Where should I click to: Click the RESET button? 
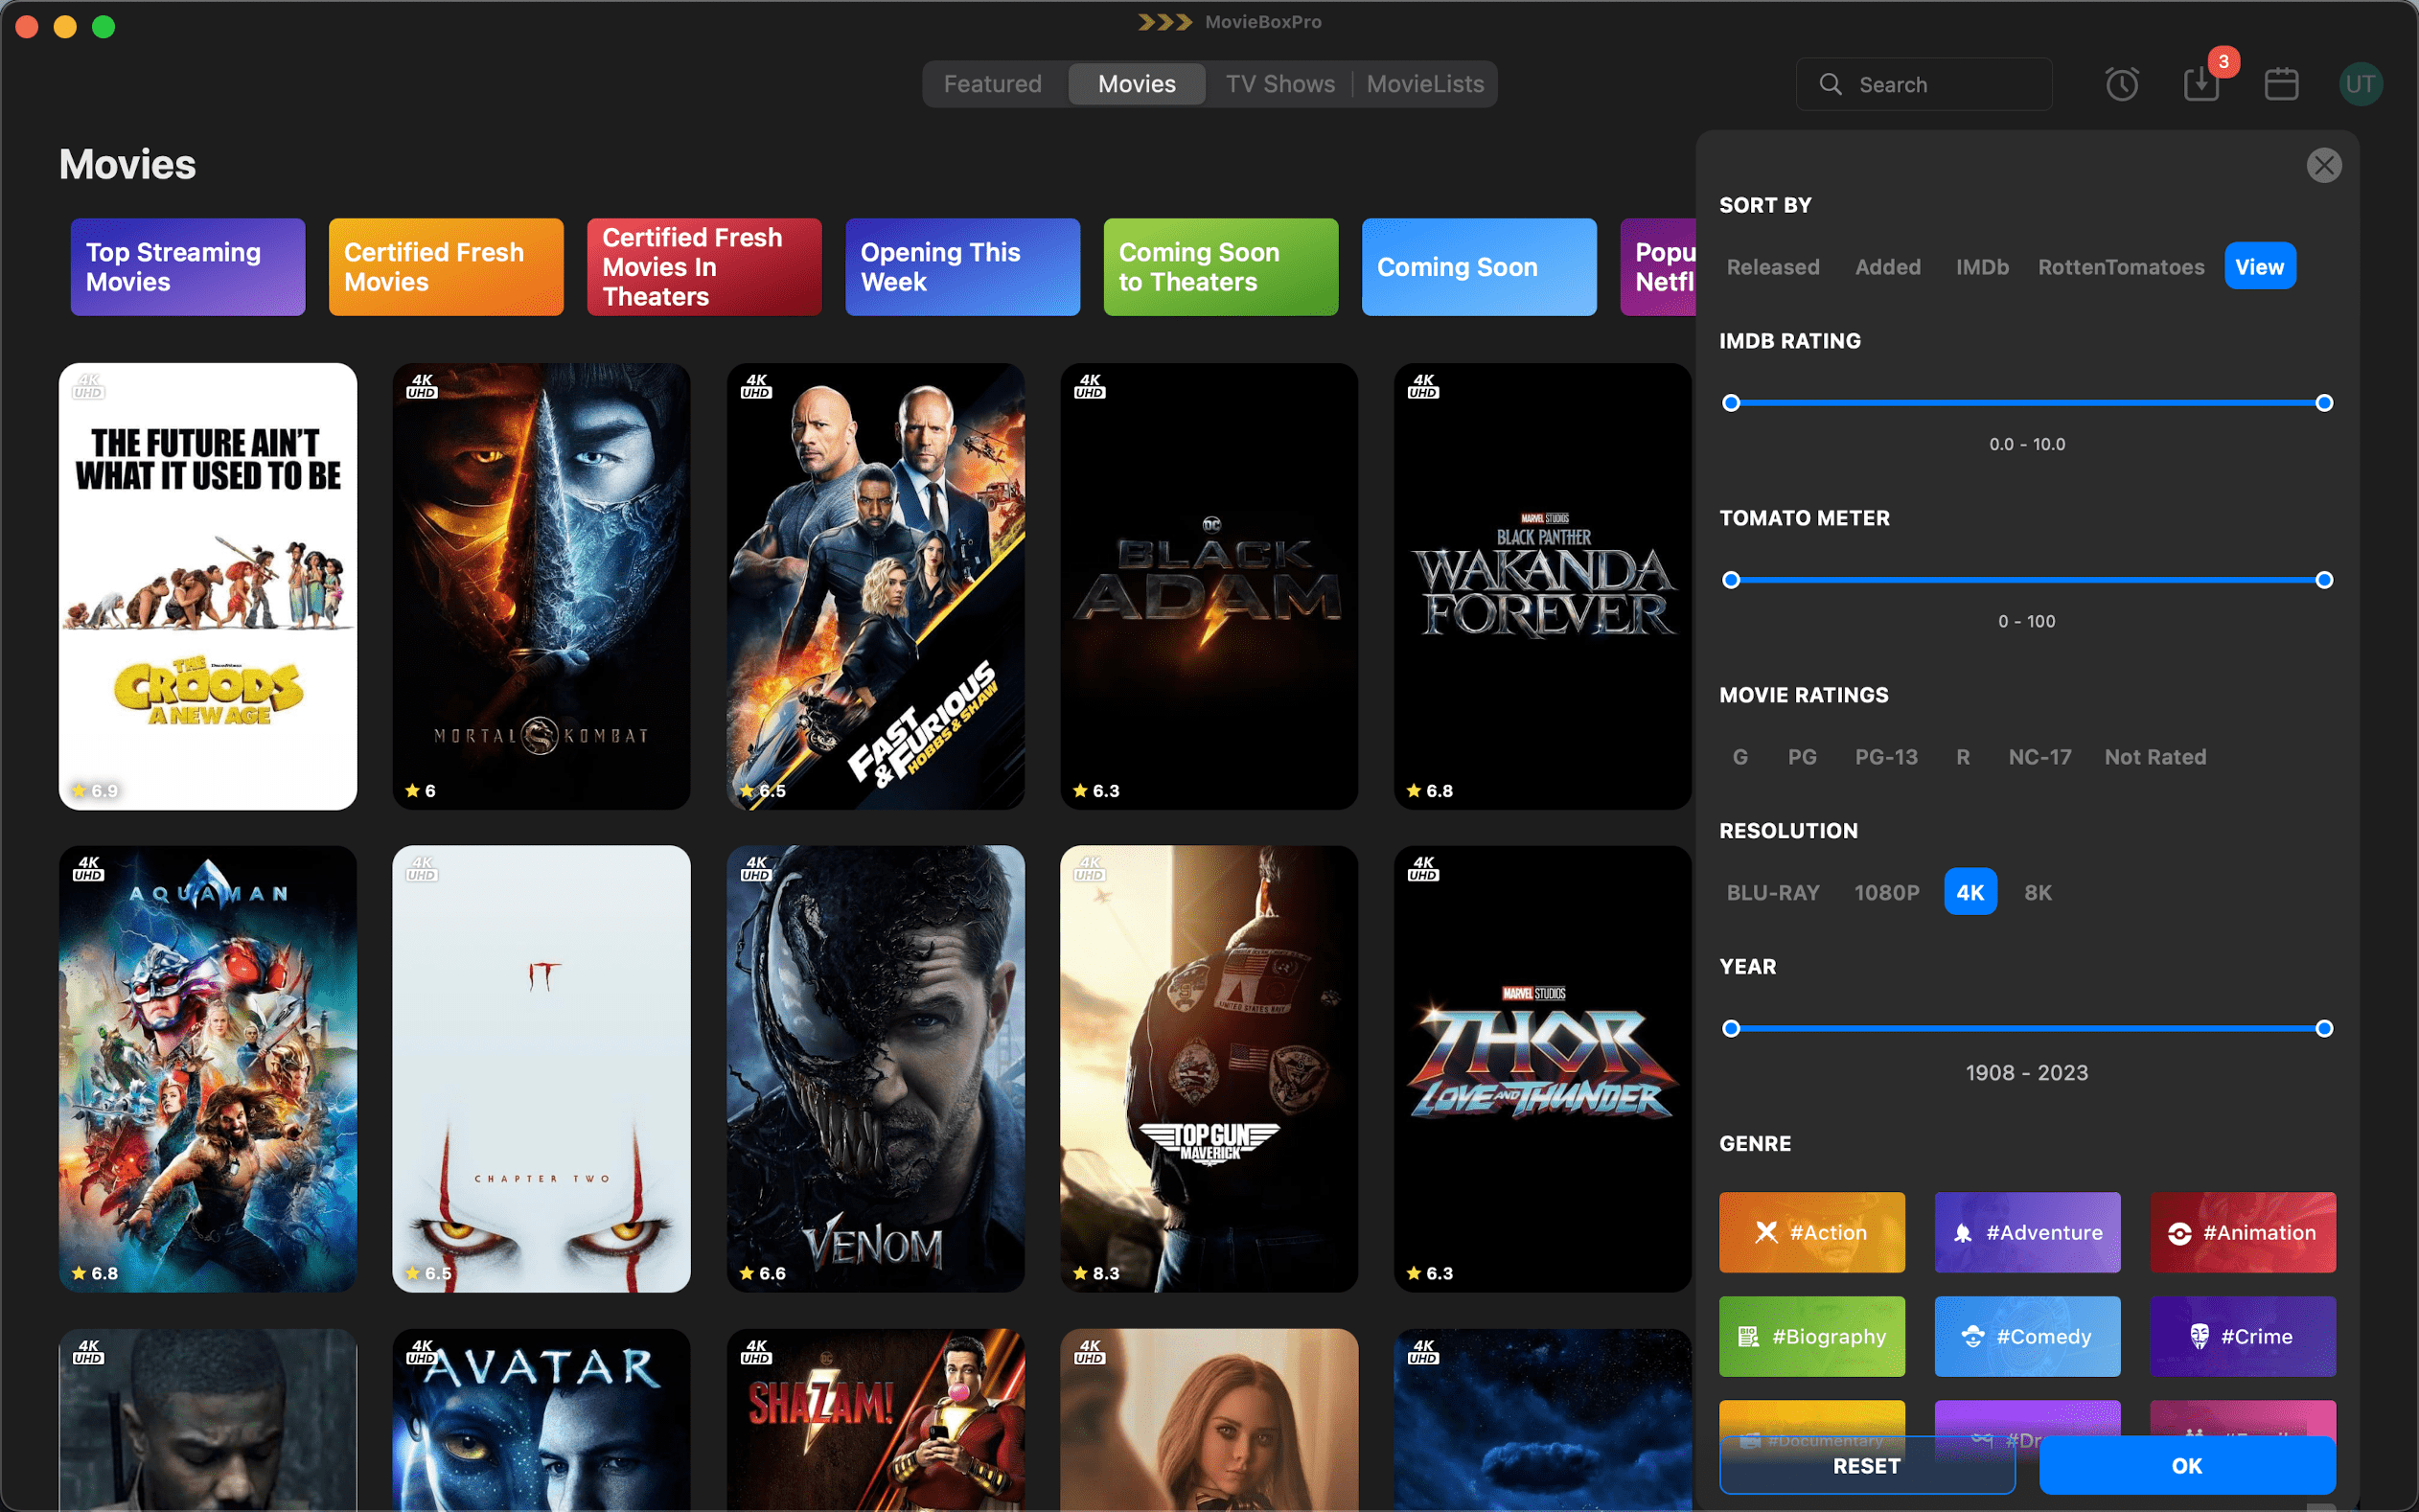(x=1866, y=1465)
